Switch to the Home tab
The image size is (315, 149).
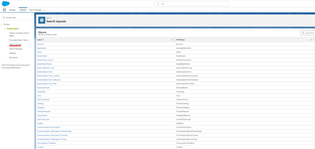coord(23,10)
